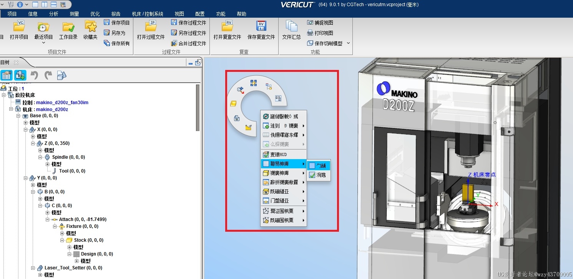Select the control makino_d200z_fan30im tree row
The height and width of the screenshot is (279, 573).
point(51,102)
